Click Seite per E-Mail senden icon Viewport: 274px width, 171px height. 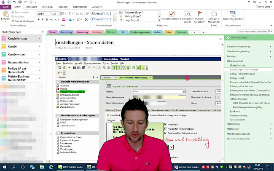(214, 14)
